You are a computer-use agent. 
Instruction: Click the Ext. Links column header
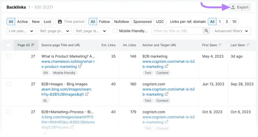click(x=108, y=45)
